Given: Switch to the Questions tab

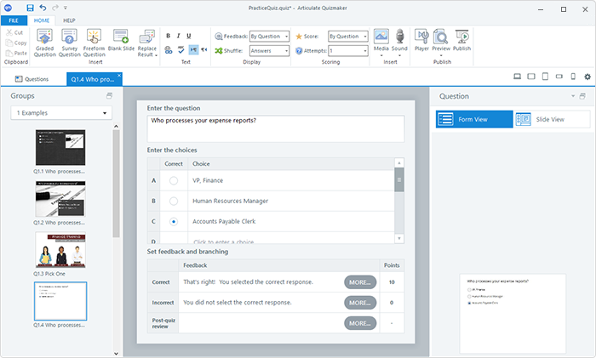Looking at the screenshot, I should (32, 79).
